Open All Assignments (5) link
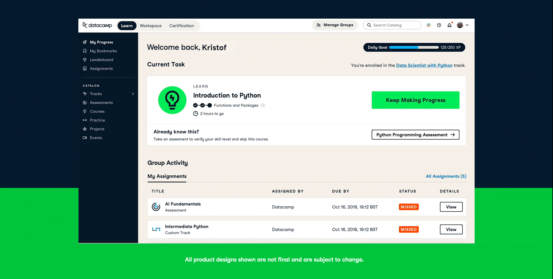The height and width of the screenshot is (279, 553). [446, 176]
